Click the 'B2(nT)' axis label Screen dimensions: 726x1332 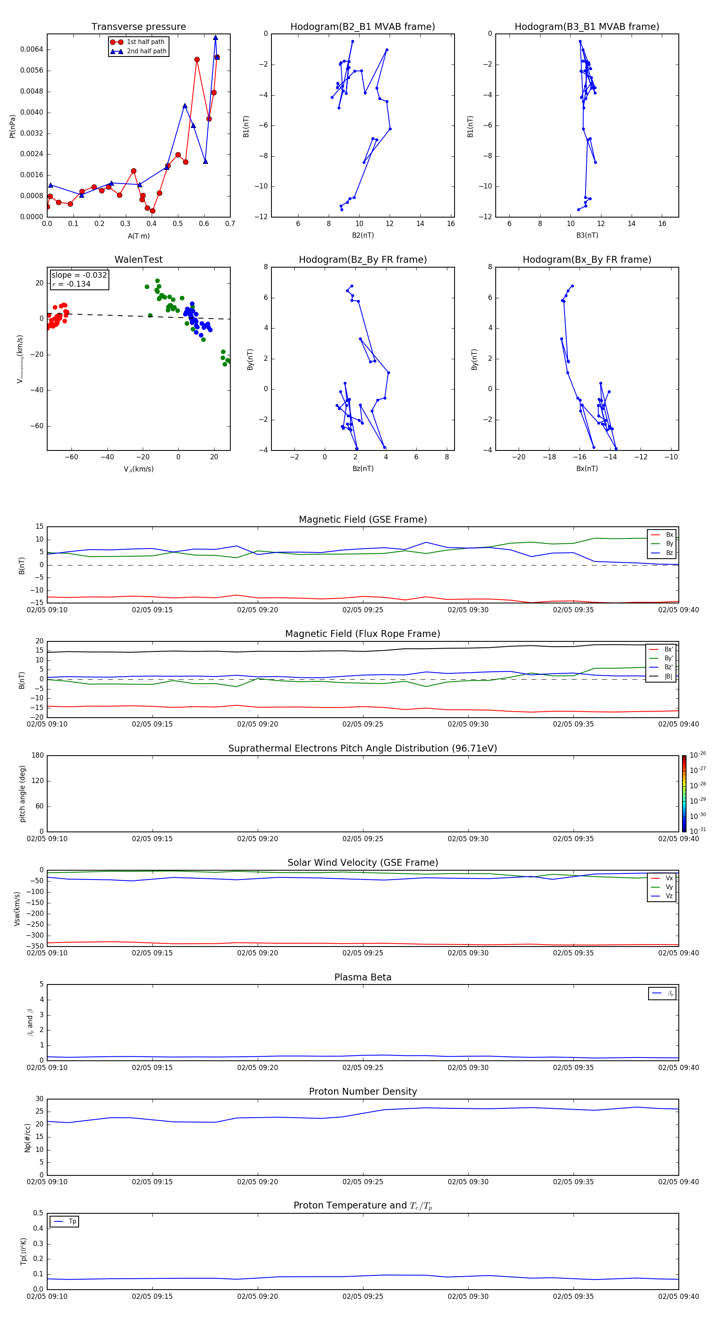coord(363,235)
